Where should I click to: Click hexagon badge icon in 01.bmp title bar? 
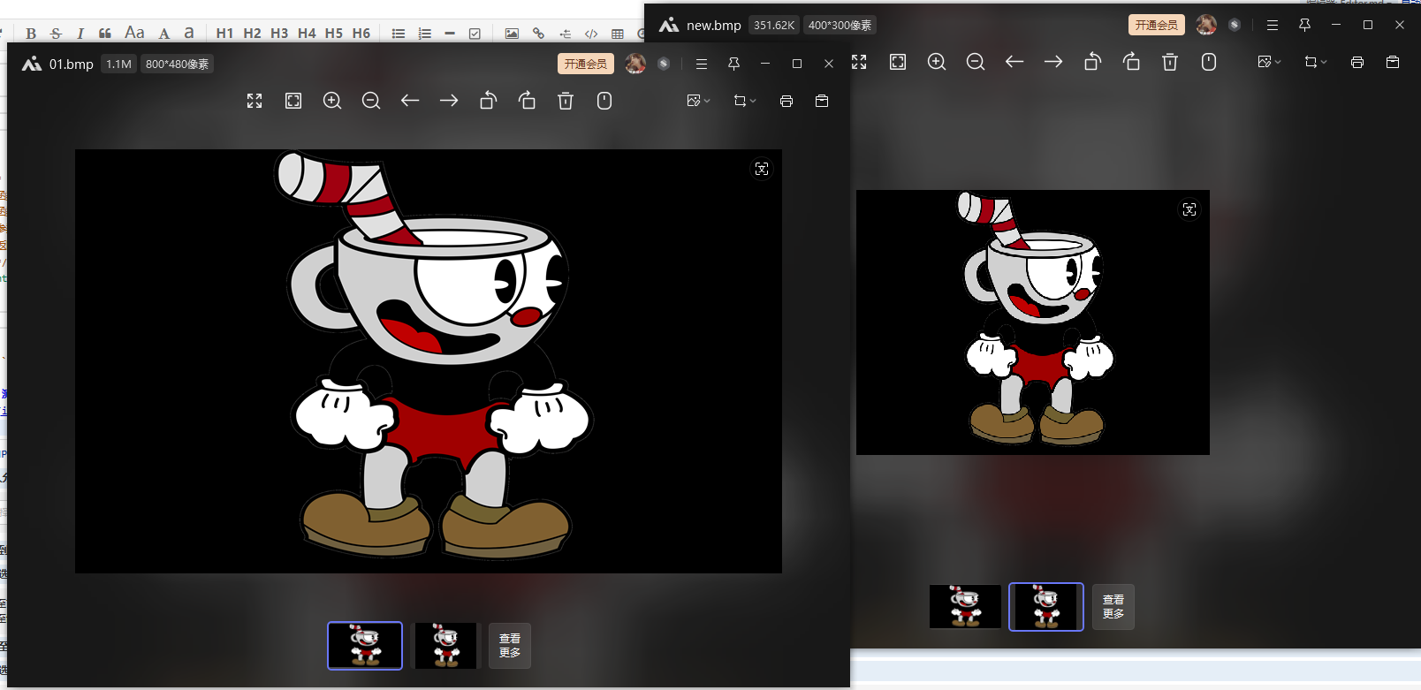pyautogui.click(x=664, y=64)
